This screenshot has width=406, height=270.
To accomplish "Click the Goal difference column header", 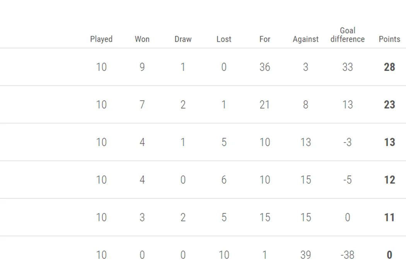I will click(347, 35).
